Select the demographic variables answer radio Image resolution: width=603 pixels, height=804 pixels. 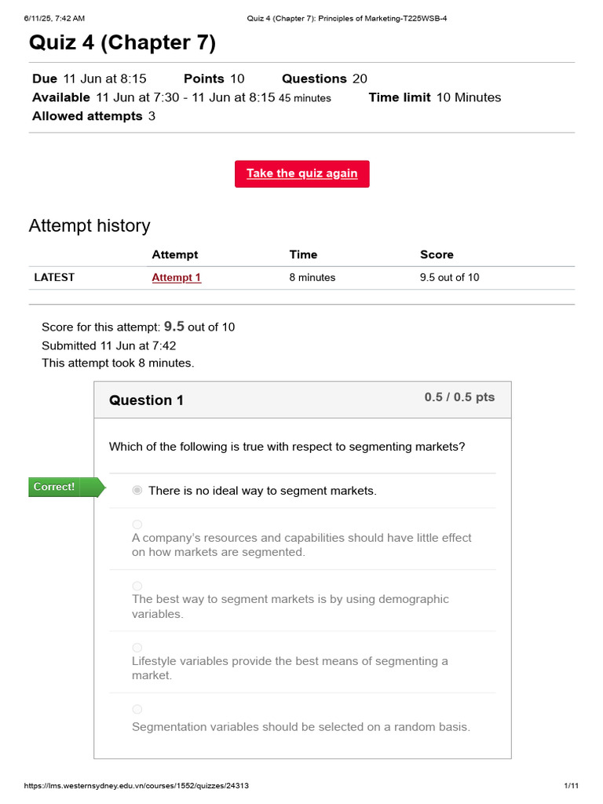tap(137, 586)
